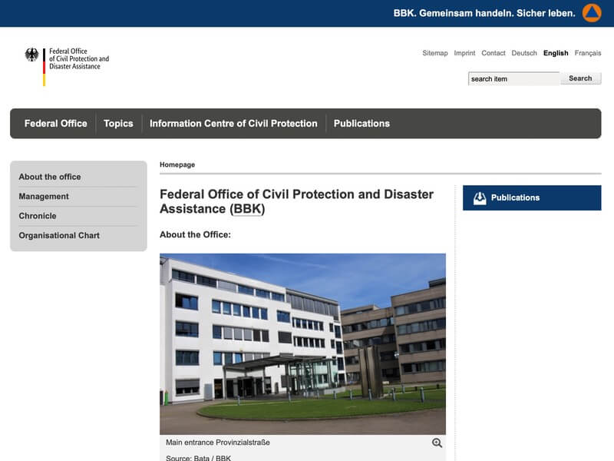
Task: Open the Management sidebar link
Action: point(44,197)
